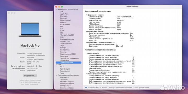188x94 pixels.
Task: Select Объекты запуска item
Action: (x=67, y=82)
